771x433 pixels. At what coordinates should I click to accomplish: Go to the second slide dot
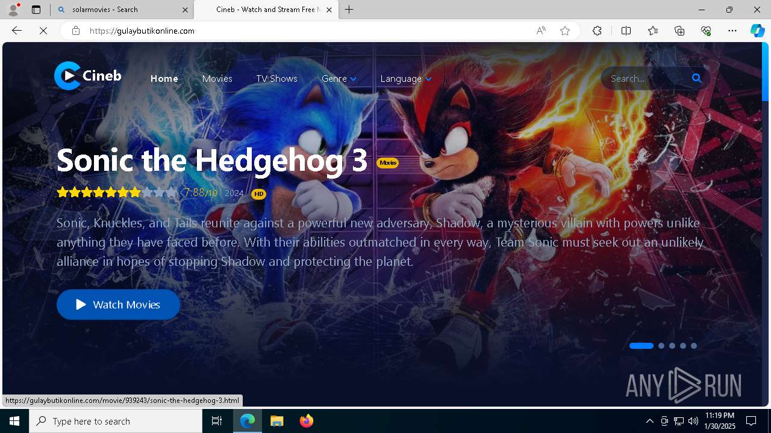pyautogui.click(x=661, y=346)
